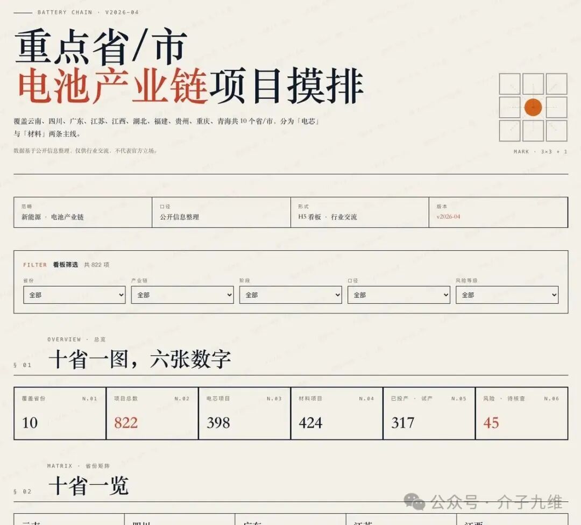Click the BATTERY CHAIN · V2026-04 header label
The width and height of the screenshot is (581, 525).
pyautogui.click(x=88, y=12)
